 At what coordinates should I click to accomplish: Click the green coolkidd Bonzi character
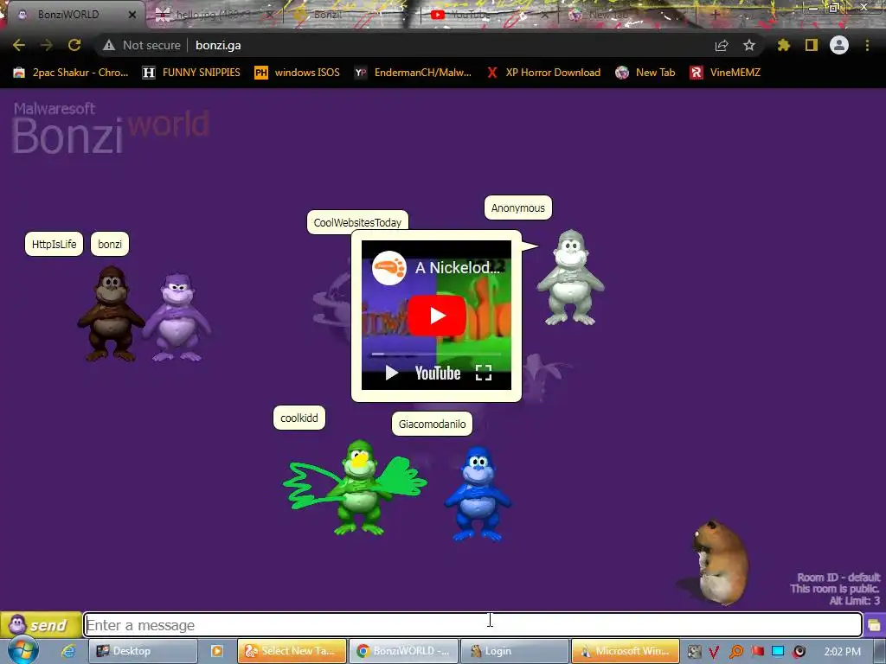point(359,488)
